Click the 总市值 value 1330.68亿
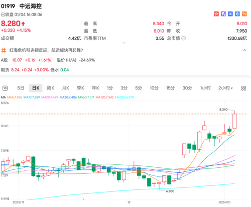Viewport: 251px width, 207px height. pyautogui.click(x=237, y=38)
